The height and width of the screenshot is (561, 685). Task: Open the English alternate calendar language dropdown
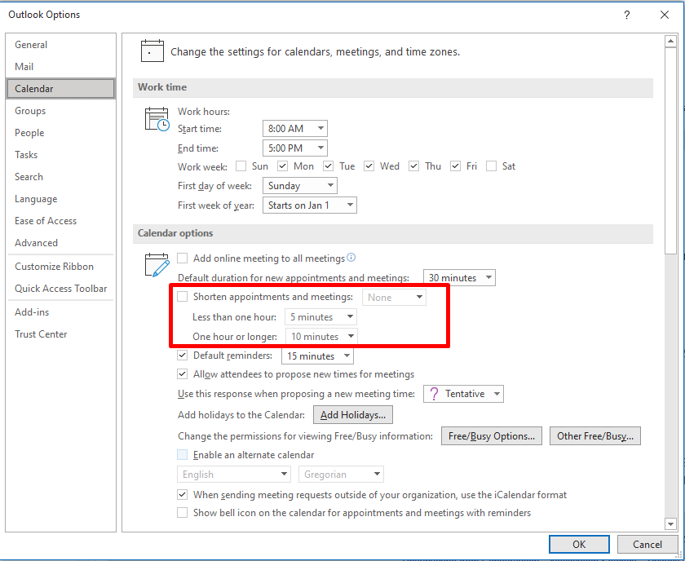click(234, 474)
